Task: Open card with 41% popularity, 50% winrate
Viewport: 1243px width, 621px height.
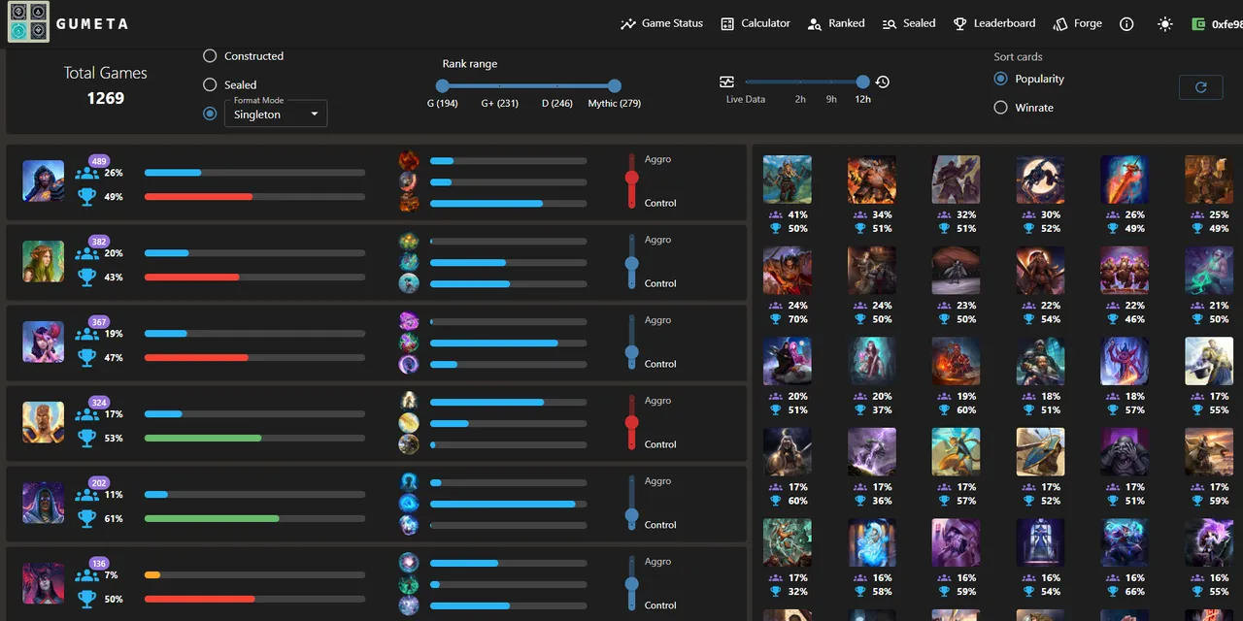Action: click(788, 180)
